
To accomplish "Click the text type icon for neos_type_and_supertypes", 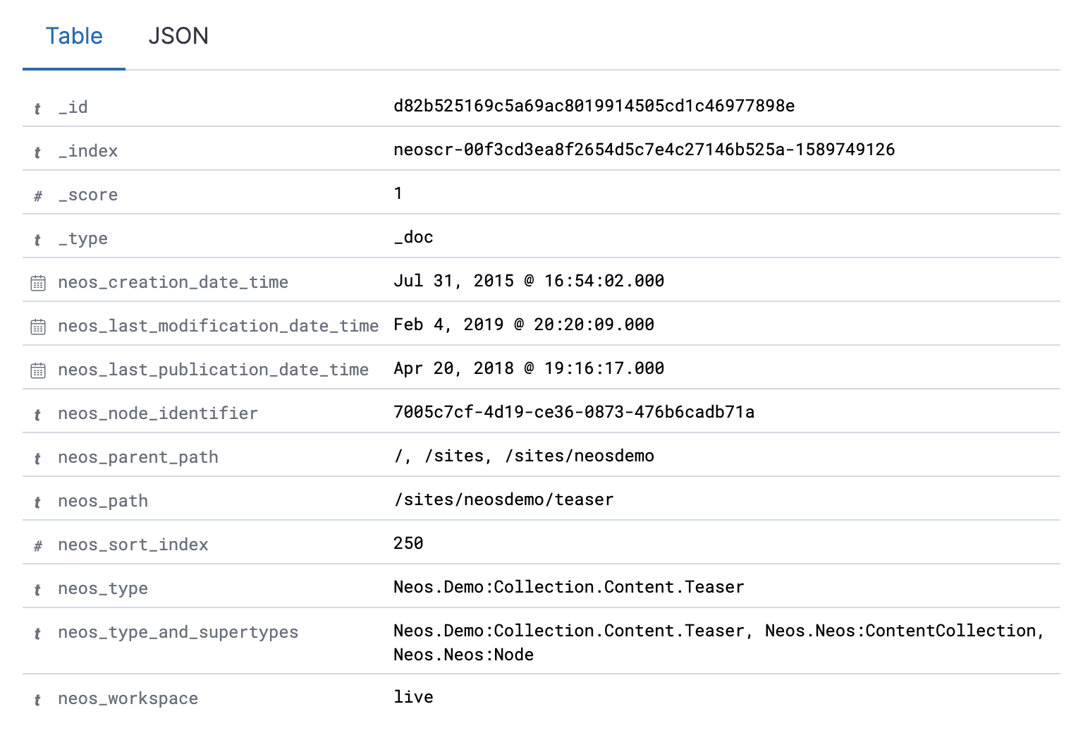I will pos(37,633).
